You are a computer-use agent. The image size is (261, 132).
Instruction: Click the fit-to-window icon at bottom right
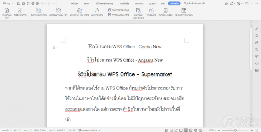257,130
